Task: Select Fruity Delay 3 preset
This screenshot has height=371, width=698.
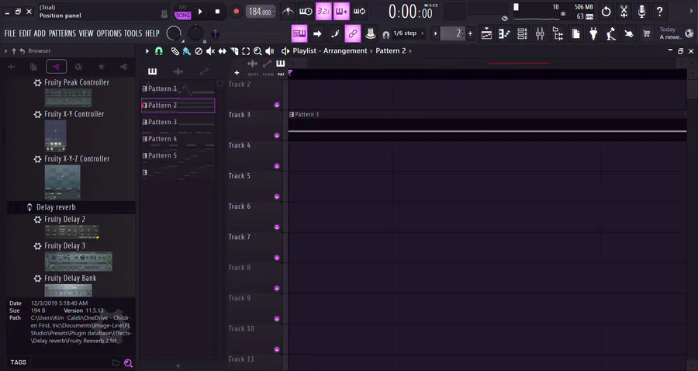Action: [64, 245]
